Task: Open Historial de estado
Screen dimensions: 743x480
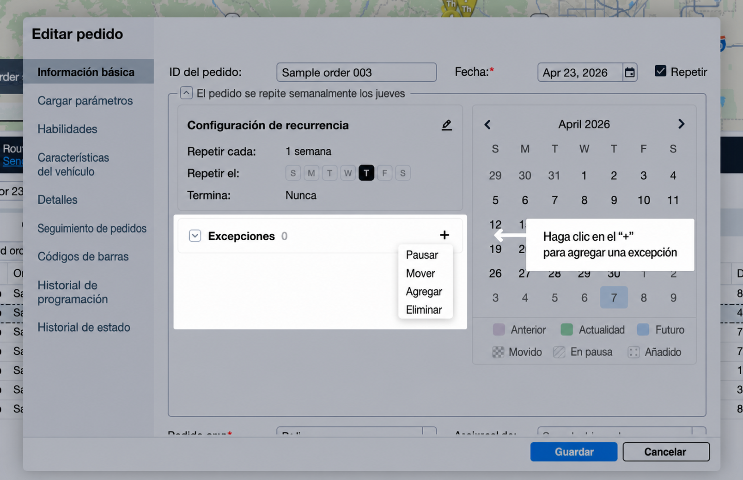Action: click(x=84, y=327)
